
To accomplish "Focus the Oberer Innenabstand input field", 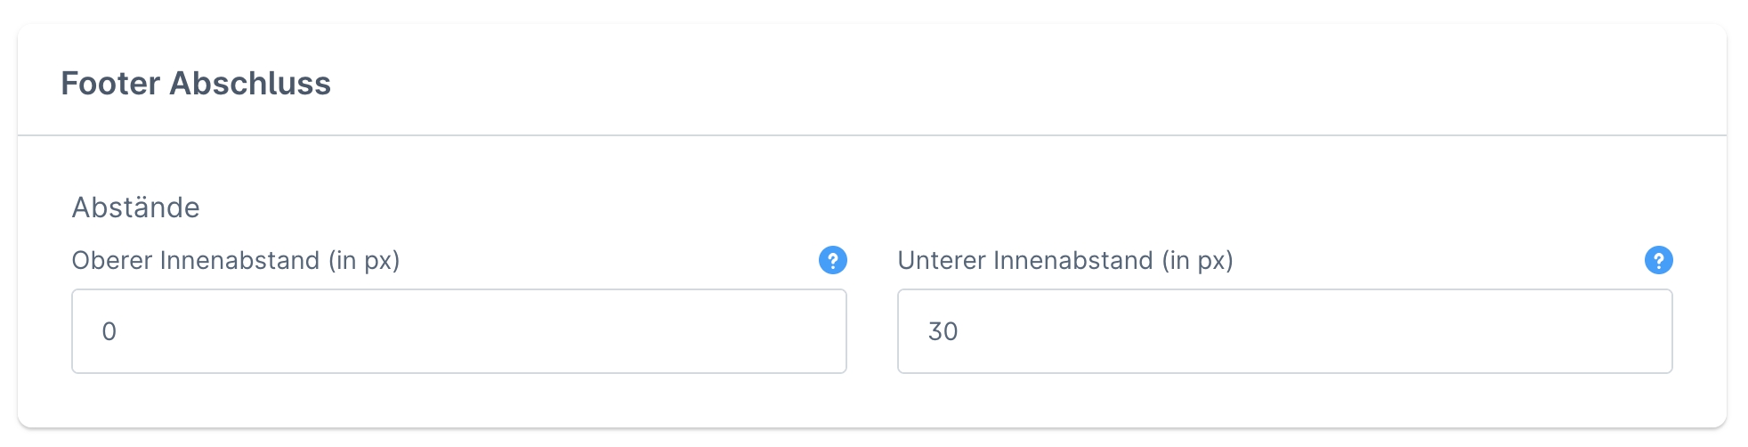I will tap(458, 331).
